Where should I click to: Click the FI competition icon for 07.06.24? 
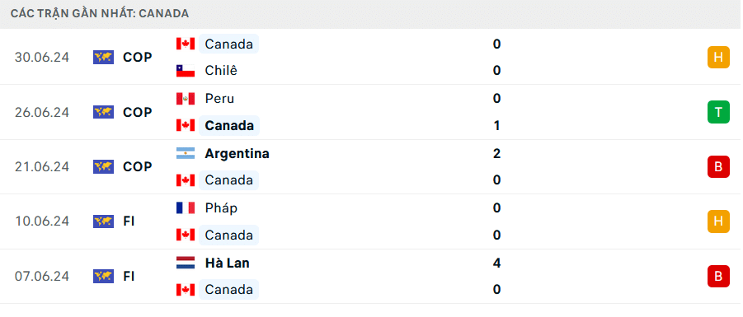[x=103, y=277]
